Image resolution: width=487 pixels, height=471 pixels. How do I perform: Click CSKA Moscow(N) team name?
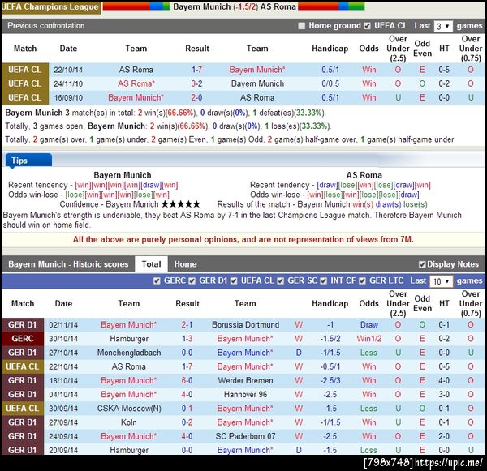[x=129, y=409]
